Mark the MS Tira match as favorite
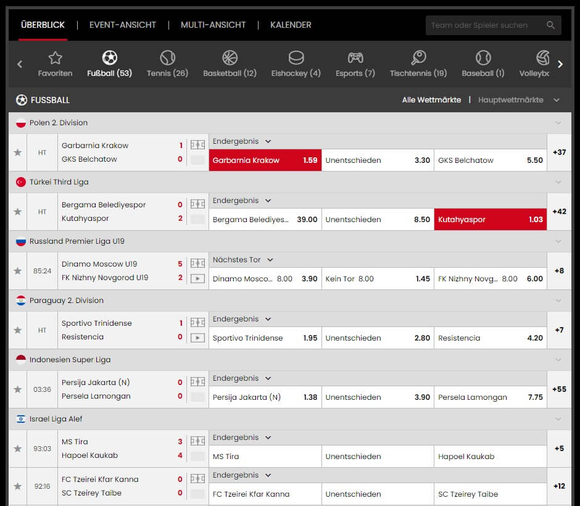The height and width of the screenshot is (506, 580). coord(17,449)
